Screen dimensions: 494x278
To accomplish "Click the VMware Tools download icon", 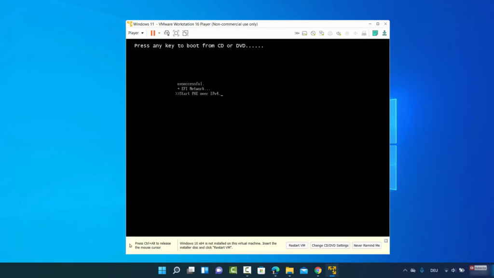I will [384, 33].
